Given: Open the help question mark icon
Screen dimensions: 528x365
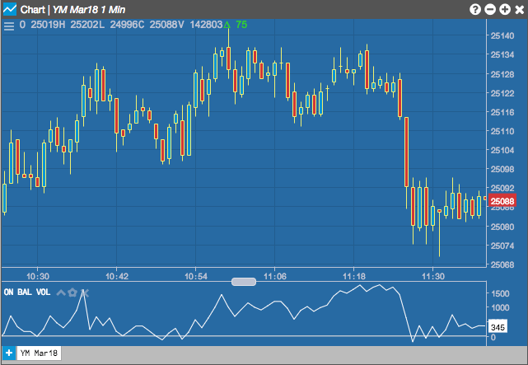Looking at the screenshot, I should [x=475, y=9].
